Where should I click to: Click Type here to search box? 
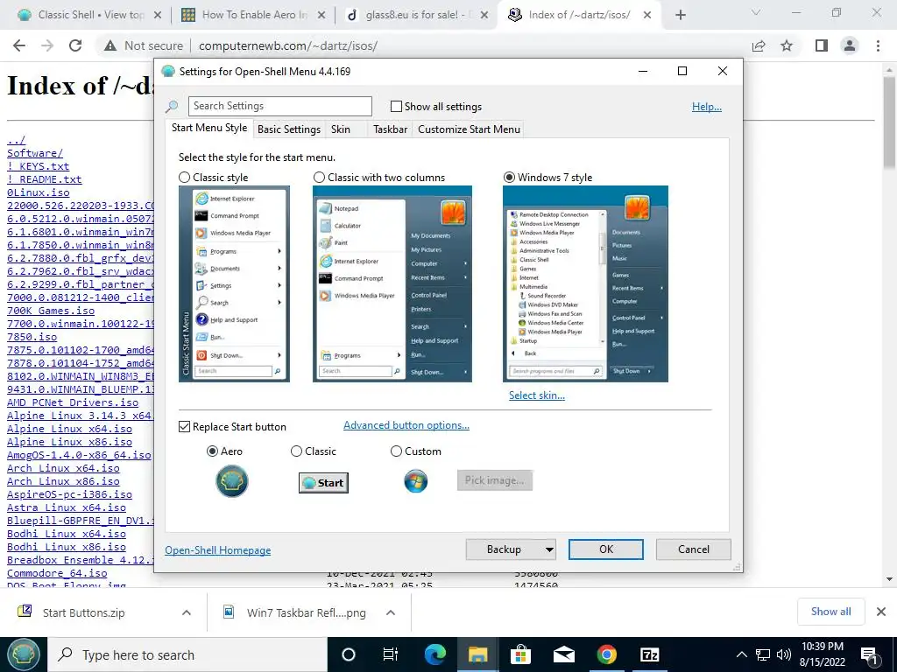(x=187, y=654)
